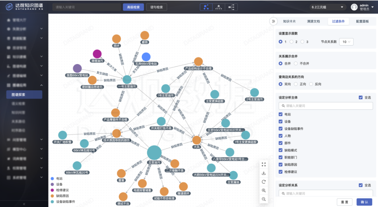Image resolution: width=378 pixels, height=207 pixels.
Task: Open the 配置面板 tab
Action: coord(362,21)
